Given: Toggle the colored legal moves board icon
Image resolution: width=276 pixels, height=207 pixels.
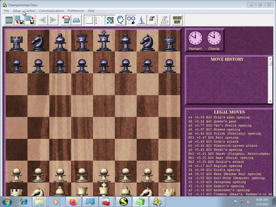Looking at the screenshot, I should [x=110, y=20].
